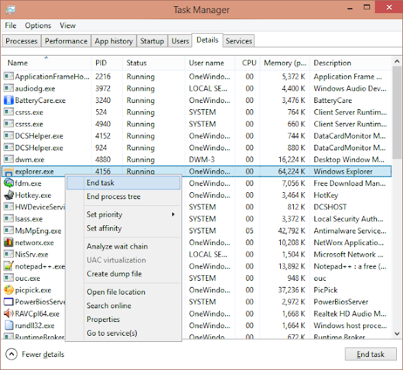Click the rundll32.exe file icon
403x370 pixels.
click(8, 325)
